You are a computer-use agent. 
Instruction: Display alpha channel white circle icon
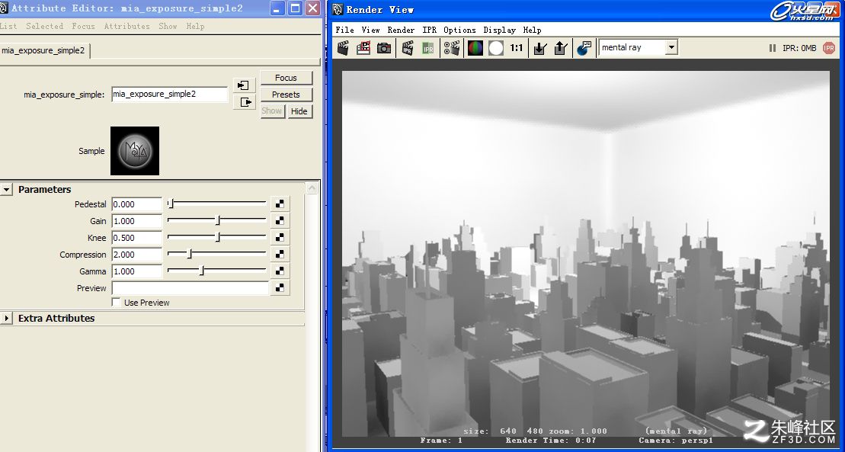(x=496, y=48)
